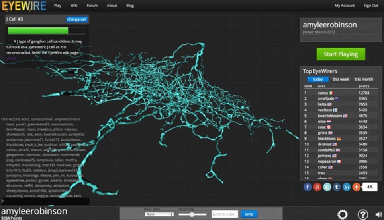The image size is (384, 220).
Task: Click the 9284 Points label
Action: pos(12,218)
